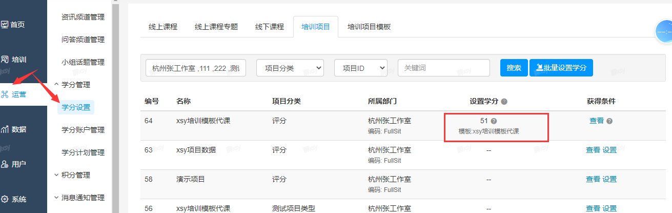Open the 首页 home icon in sidebar

click(x=5, y=24)
